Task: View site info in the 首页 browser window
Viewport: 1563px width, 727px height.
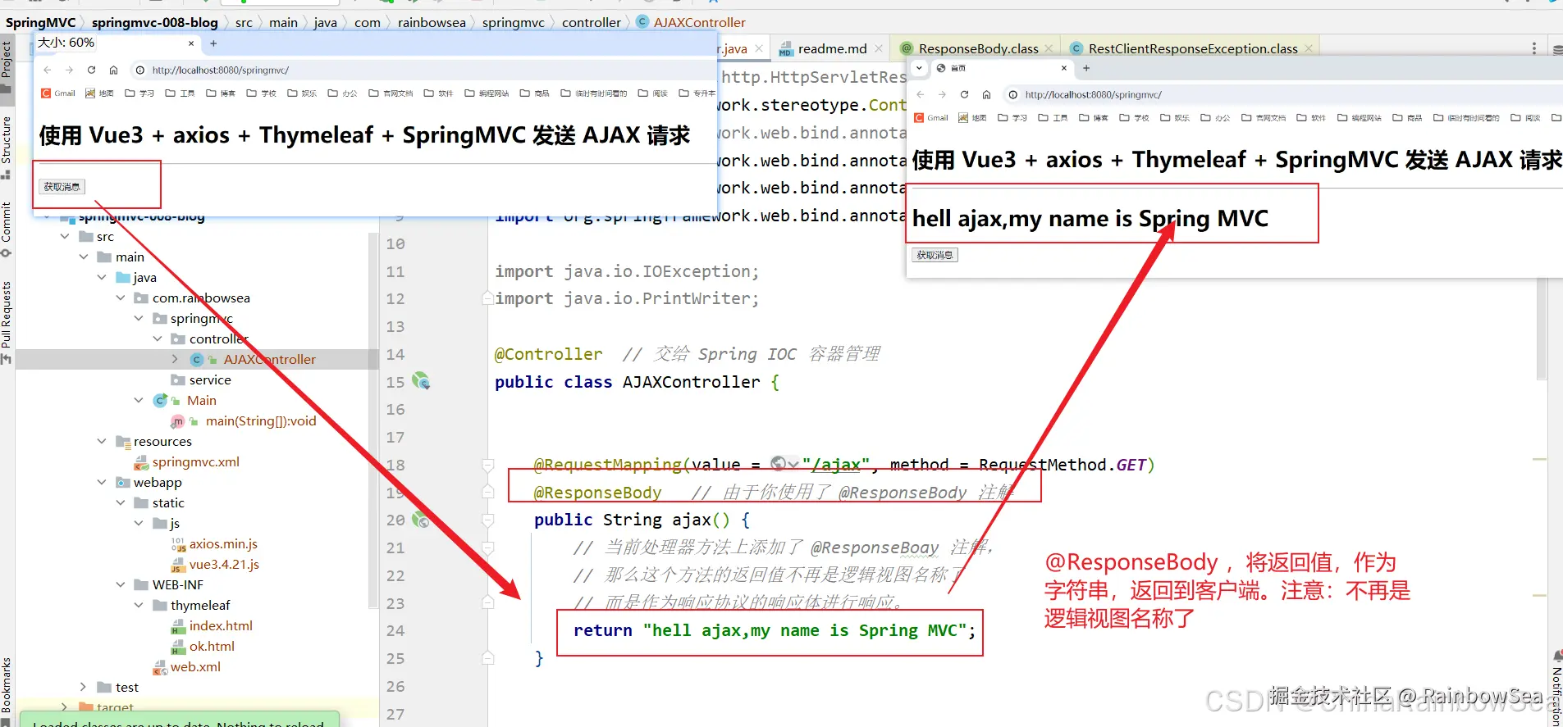Action: point(1013,94)
